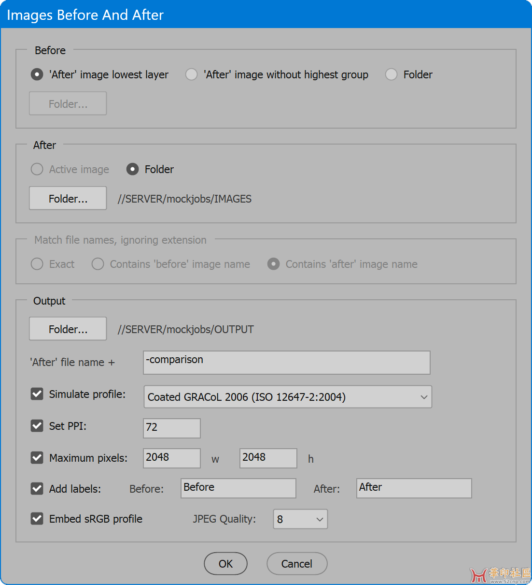
Task: Click the Cancel button
Action: point(297,564)
